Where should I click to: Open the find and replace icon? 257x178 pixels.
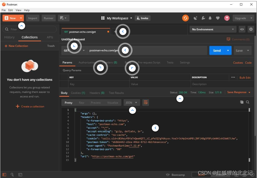[x=12, y=175]
